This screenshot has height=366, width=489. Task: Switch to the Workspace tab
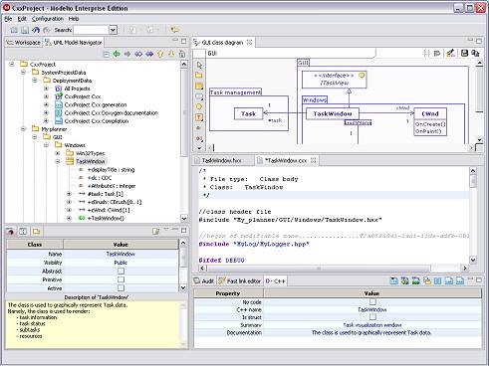(24, 43)
